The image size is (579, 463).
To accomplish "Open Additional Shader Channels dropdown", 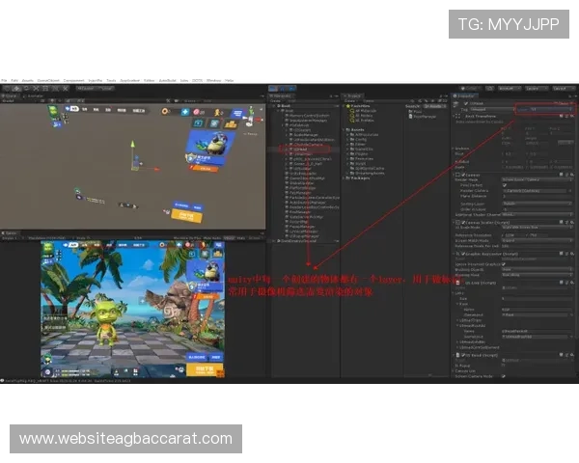I will point(537,214).
